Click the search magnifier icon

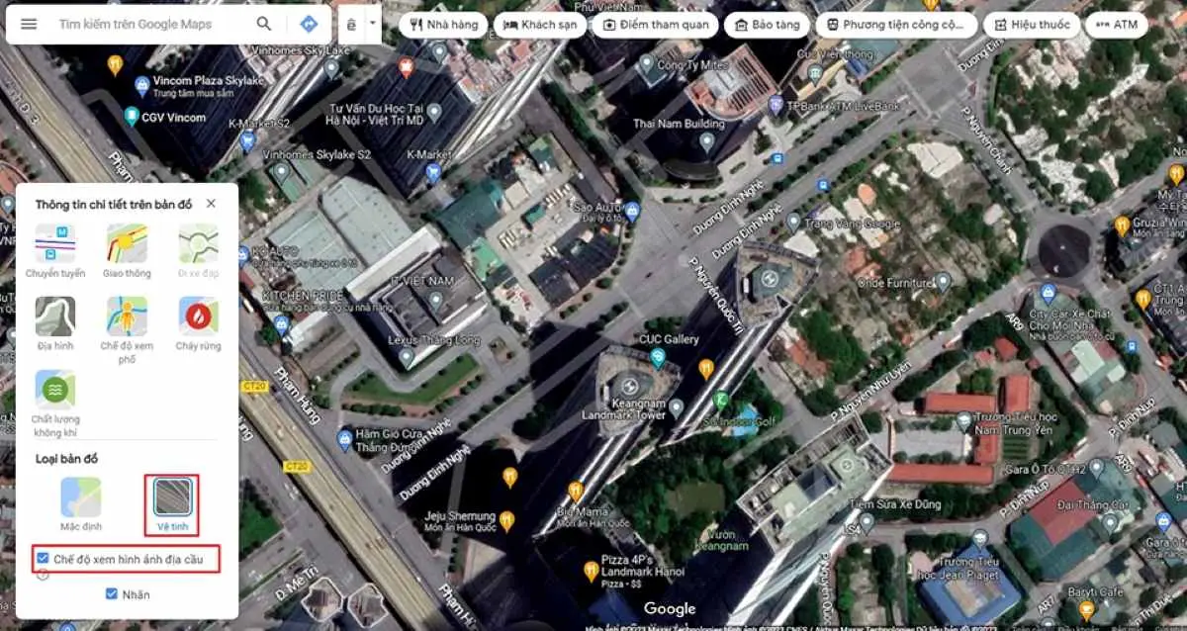[264, 24]
